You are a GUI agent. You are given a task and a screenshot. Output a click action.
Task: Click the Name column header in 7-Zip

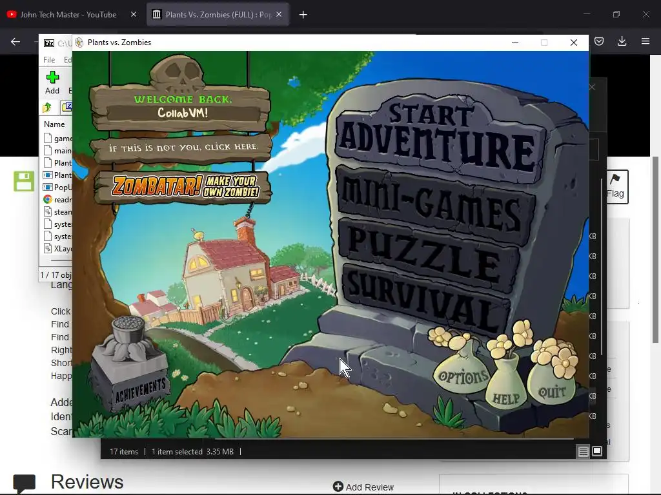pos(54,124)
